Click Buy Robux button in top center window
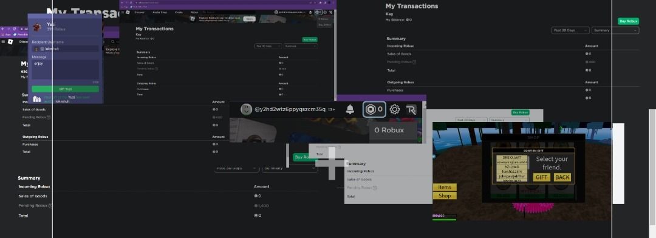Image resolution: width=656 pixels, height=238 pixels. 310,39
